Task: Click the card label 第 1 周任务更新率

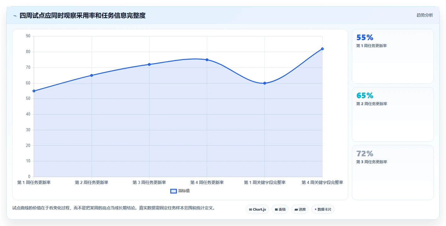Action: [372, 46]
